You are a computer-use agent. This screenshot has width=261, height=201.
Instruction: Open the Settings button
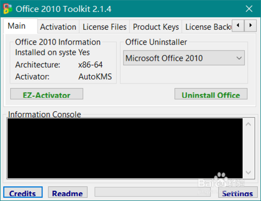tap(238, 192)
